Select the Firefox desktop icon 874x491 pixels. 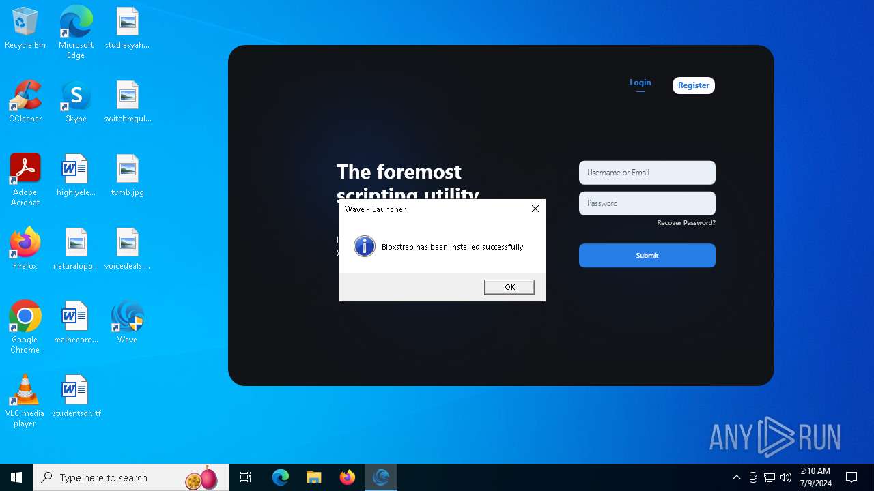tap(25, 250)
